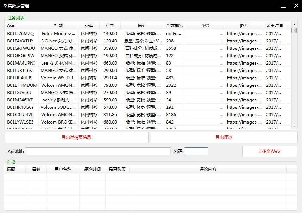Screen dimensions: 302x213
Task: Focus the Api地址 input field
Action: coord(98,152)
